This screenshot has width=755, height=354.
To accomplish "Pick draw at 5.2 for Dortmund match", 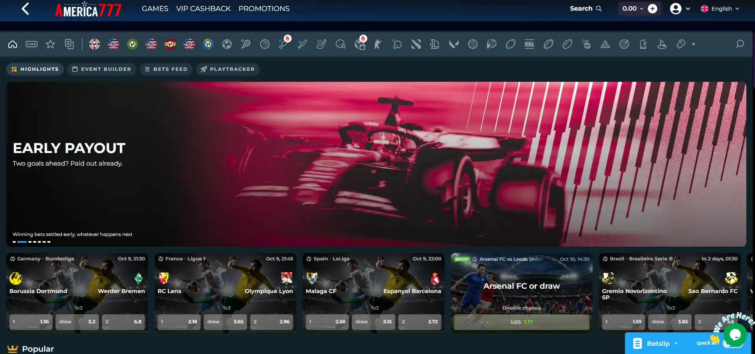I will pos(77,322).
